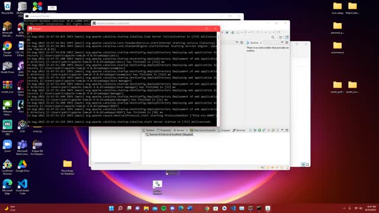Select the Tomcat v9.0 Server at localhost entry
This screenshot has width=379, height=213.
pyautogui.click(x=169, y=134)
